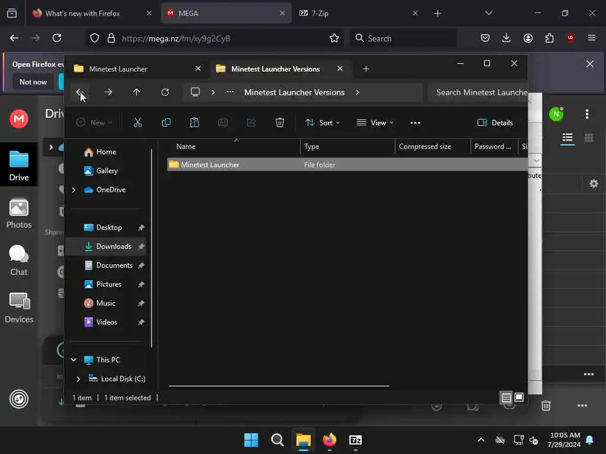Image resolution: width=606 pixels, height=454 pixels.
Task: Click the Delete trash icon in Explorer
Action: 280,123
